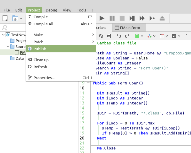Choose Compile from the Project menu
The width and height of the screenshot is (191, 153).
point(61,17)
